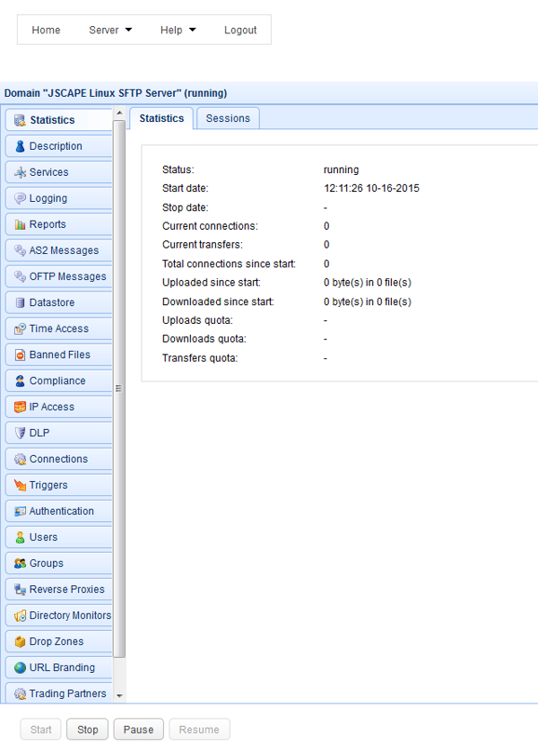The height and width of the screenshot is (751, 538).
Task: Open the Time Access icon
Action: pos(20,329)
